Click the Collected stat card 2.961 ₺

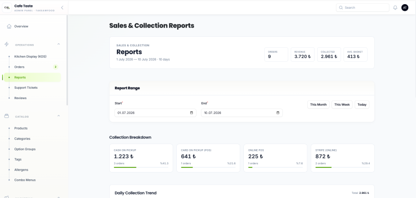click(x=329, y=54)
